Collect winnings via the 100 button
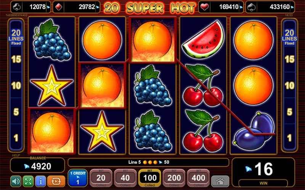The image size is (305, 190). [x=150, y=178]
